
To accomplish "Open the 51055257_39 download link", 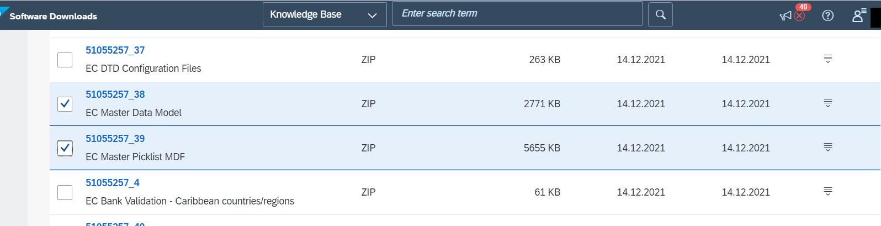I will tap(115, 139).
